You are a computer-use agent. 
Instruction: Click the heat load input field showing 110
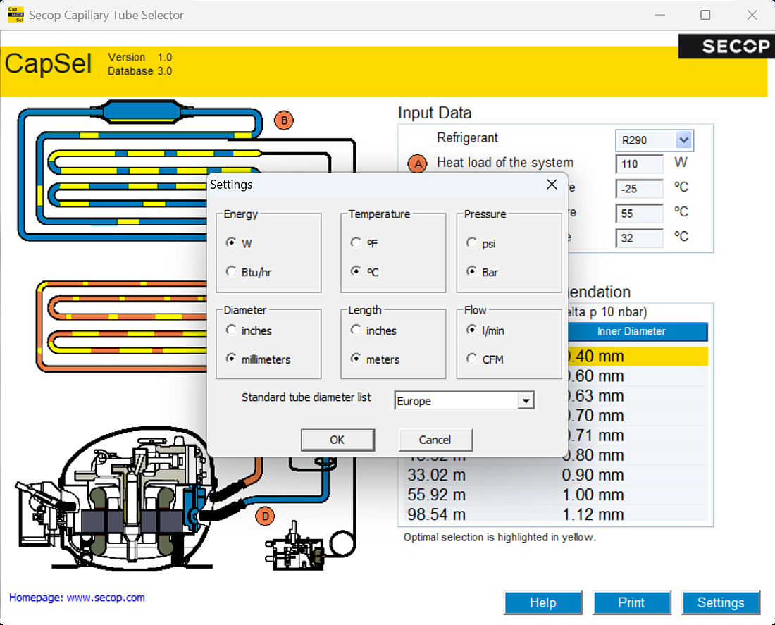pyautogui.click(x=639, y=164)
